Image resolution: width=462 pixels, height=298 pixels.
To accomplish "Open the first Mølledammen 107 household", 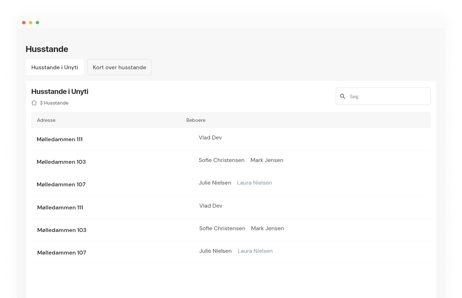I will tap(61, 185).
